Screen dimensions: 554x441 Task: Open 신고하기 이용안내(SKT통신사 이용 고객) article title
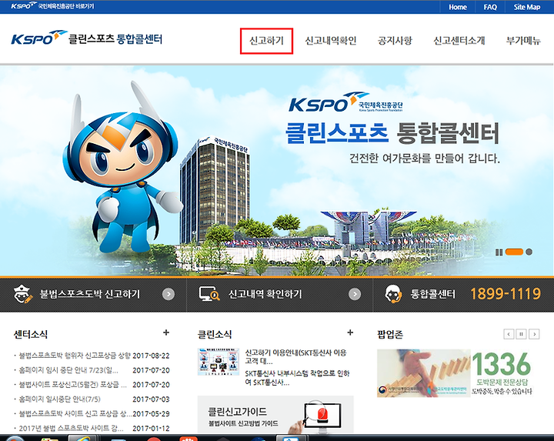[295, 357]
